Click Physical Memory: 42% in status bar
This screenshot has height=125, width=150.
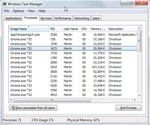pos(84,120)
